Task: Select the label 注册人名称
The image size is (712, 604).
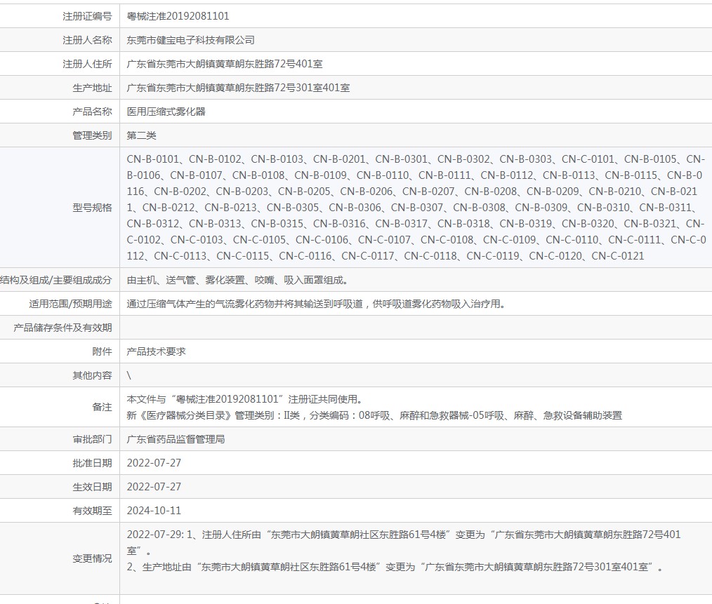Action: tap(87, 40)
